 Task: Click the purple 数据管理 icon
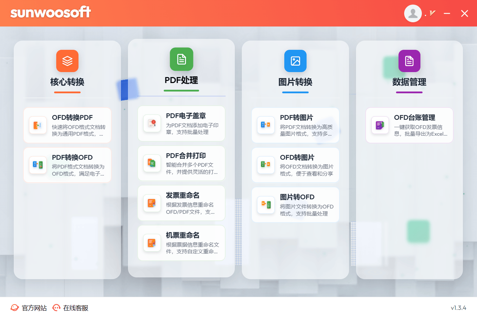pyautogui.click(x=409, y=61)
